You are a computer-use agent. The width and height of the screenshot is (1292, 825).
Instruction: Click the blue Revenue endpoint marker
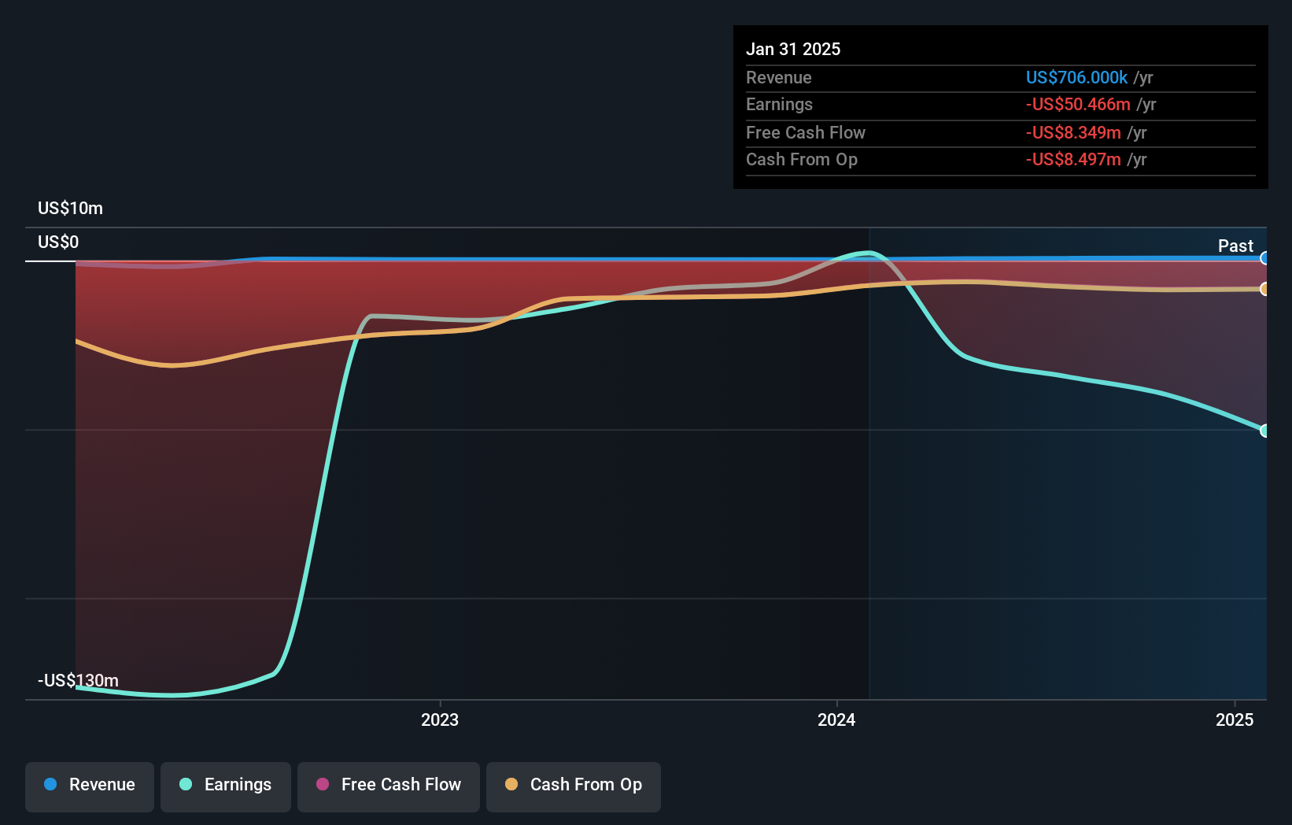tap(1264, 258)
